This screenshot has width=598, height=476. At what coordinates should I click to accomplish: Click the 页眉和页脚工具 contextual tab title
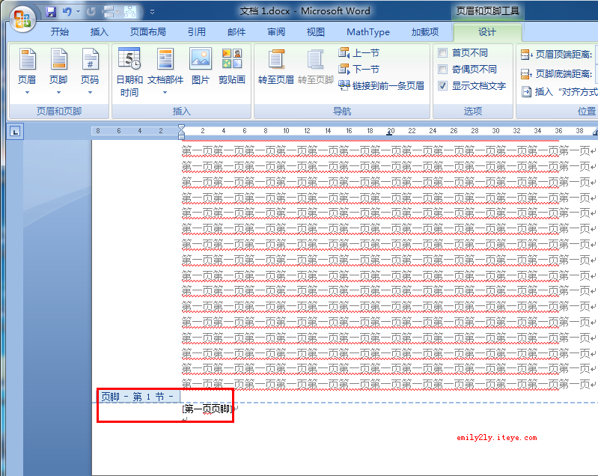tap(488, 11)
